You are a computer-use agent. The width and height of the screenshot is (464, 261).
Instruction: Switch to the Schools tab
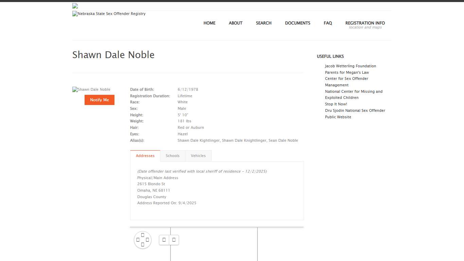(x=173, y=155)
